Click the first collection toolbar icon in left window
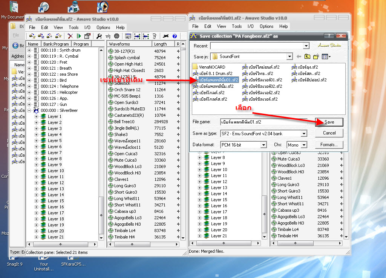 32,36
